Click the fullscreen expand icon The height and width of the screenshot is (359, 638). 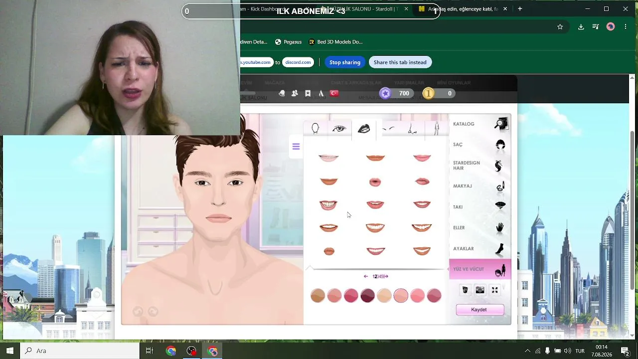[x=495, y=290]
